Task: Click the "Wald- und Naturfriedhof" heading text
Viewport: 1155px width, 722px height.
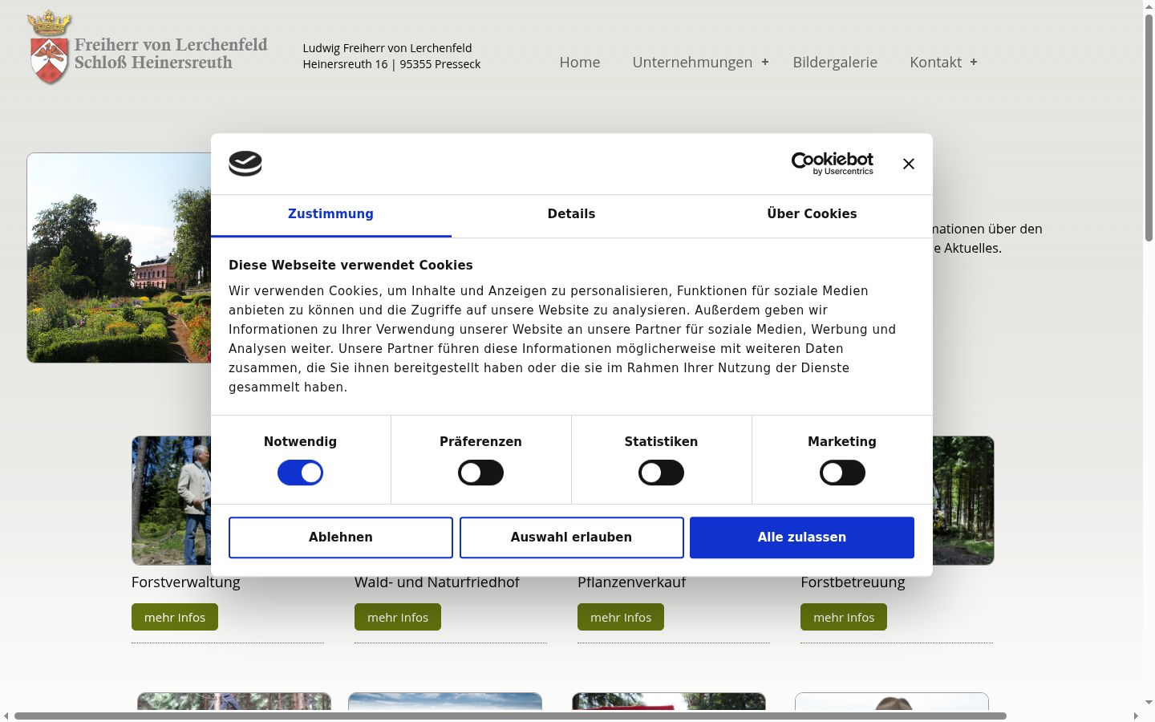Action: pyautogui.click(x=437, y=582)
